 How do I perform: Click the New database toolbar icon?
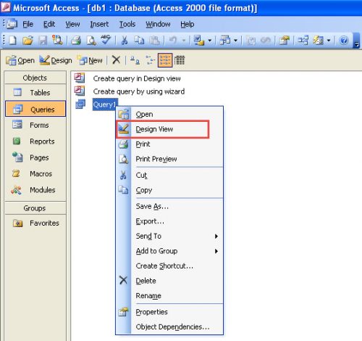click(x=12, y=40)
